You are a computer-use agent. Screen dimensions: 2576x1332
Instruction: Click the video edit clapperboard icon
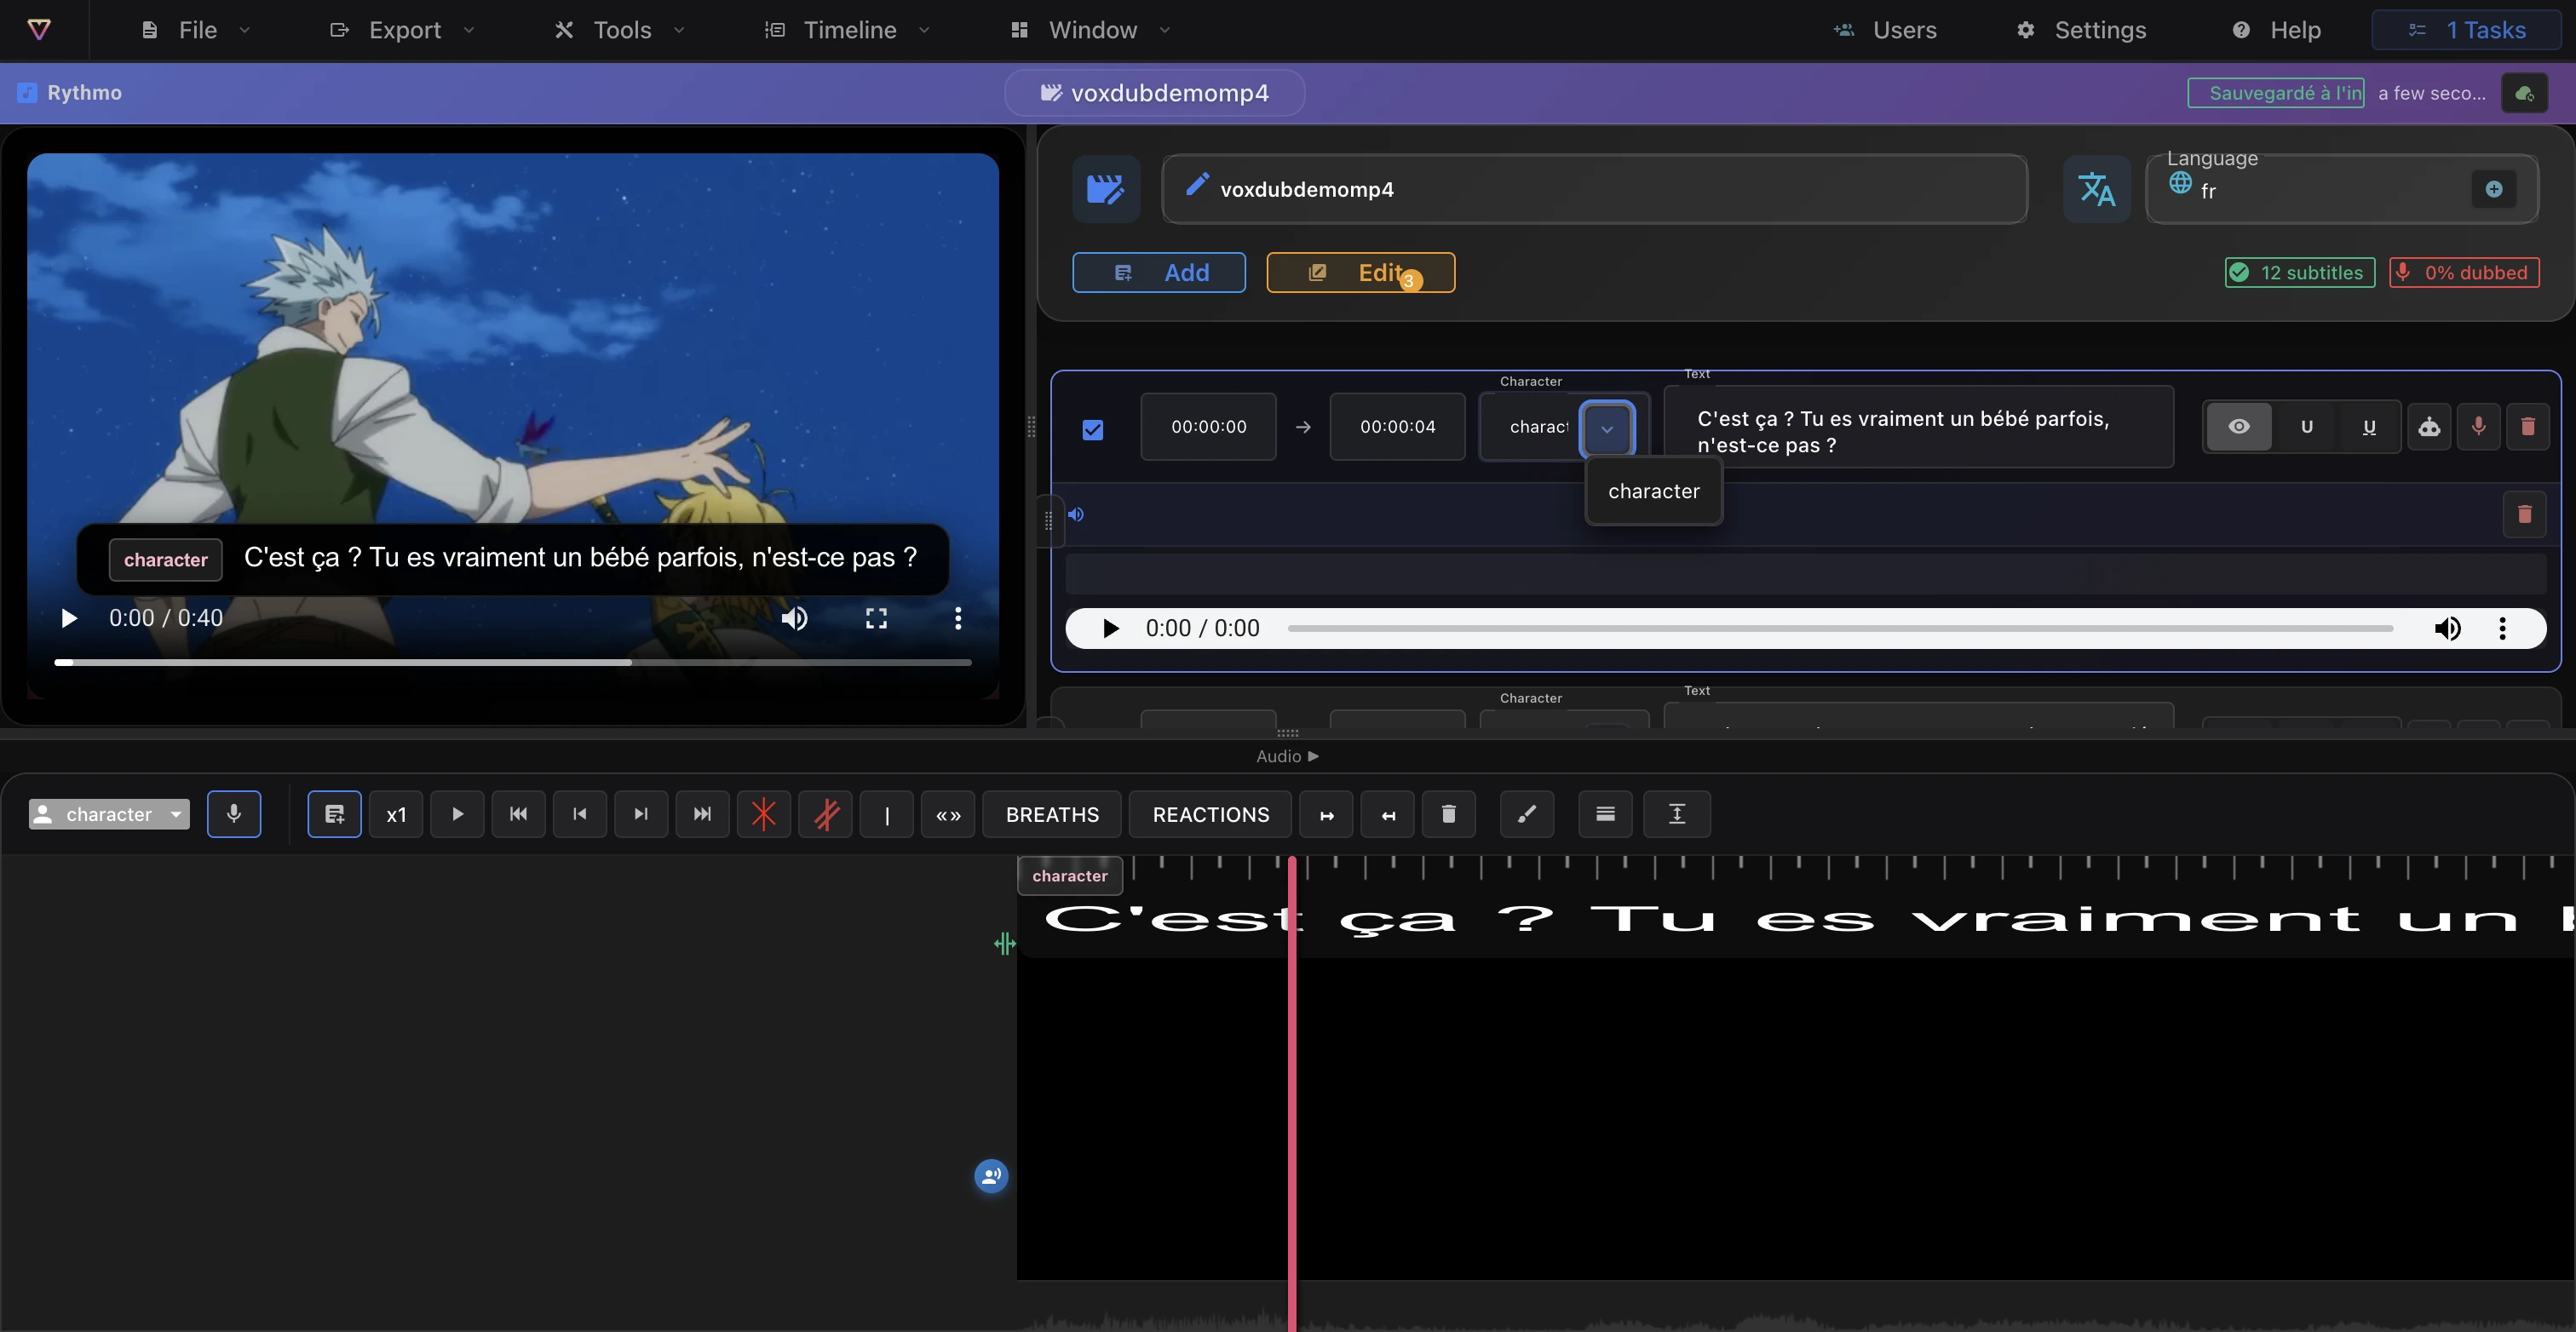(1106, 189)
